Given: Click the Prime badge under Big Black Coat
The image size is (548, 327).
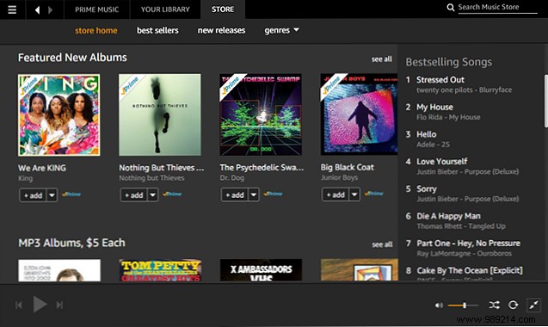Looking at the screenshot, I should [x=373, y=193].
